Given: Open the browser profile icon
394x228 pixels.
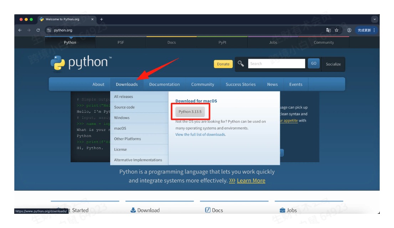Looking at the screenshot, I should [x=349, y=30].
